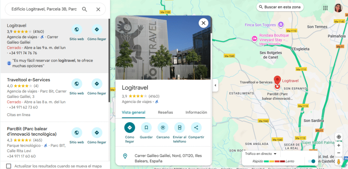
Task: Collapse the side panel arrow
Action: click(x=215, y=85)
